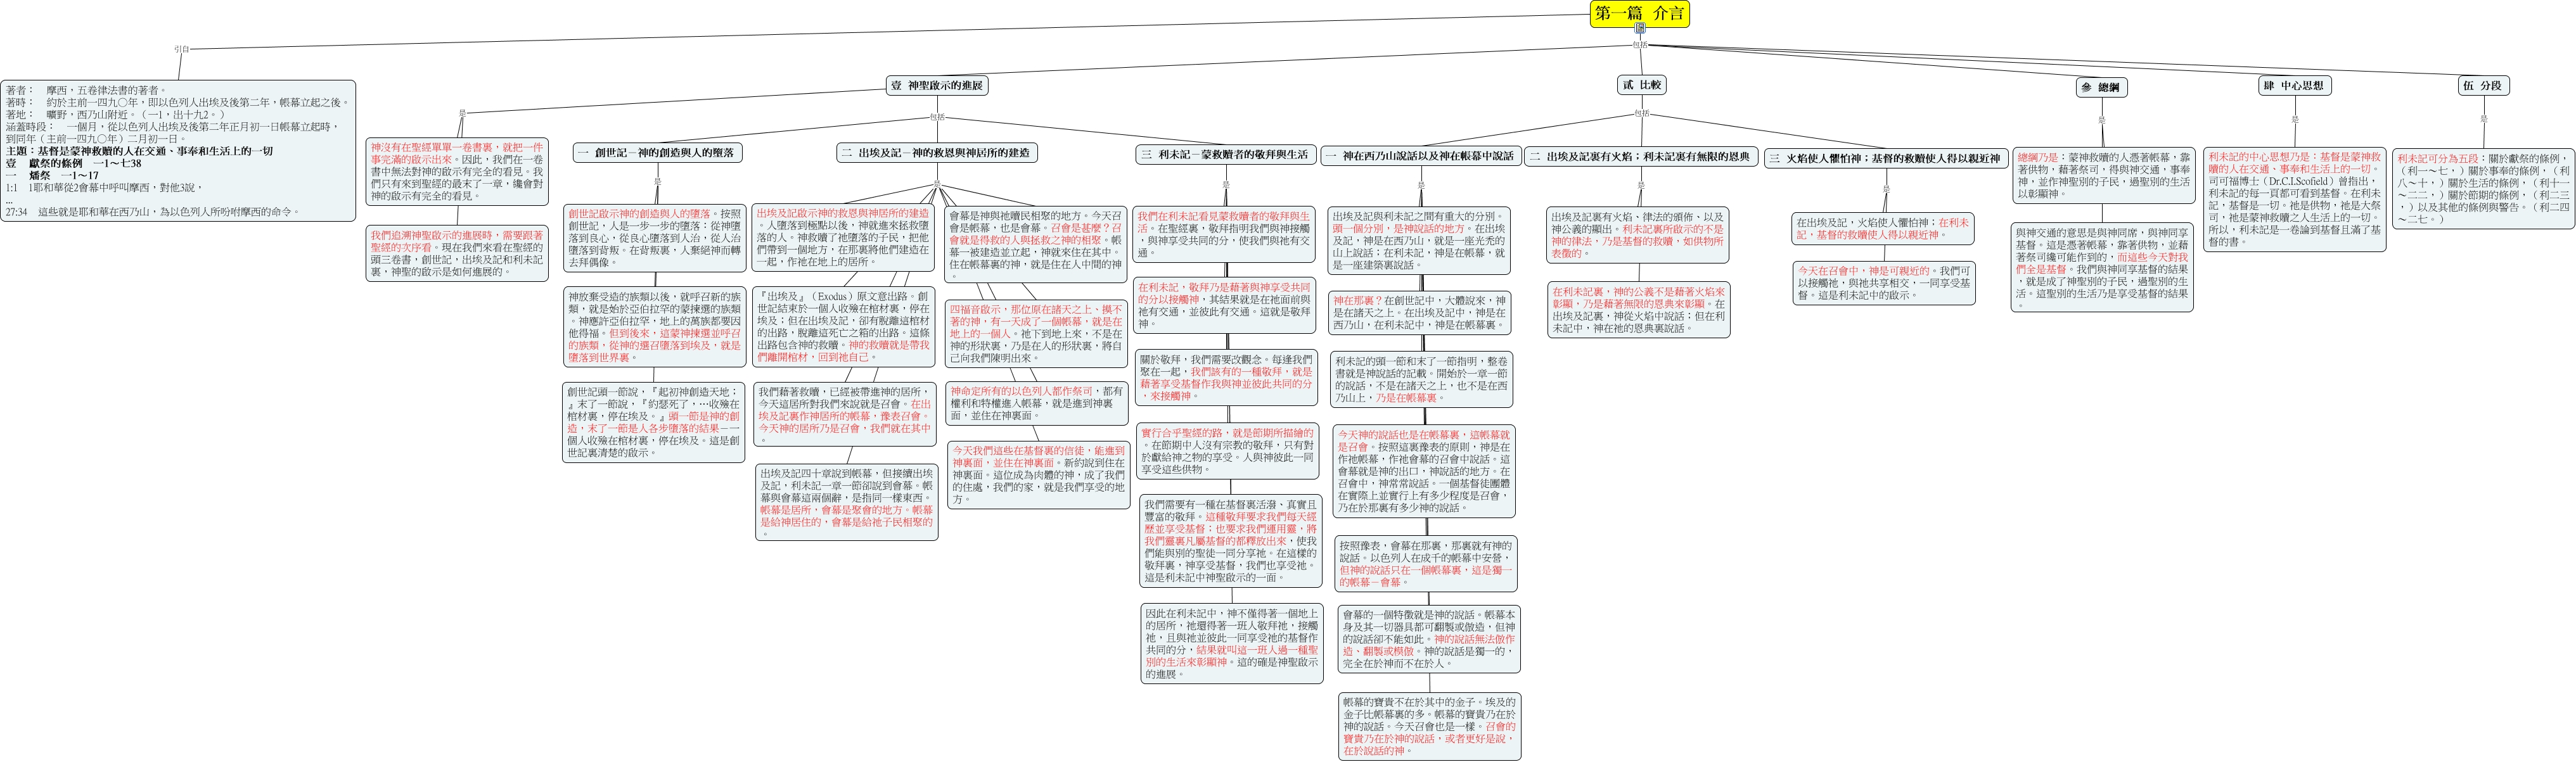The image size is (2576, 762).
Task: Select the box beginning 與神交通的意思是與神同席
Action: coord(2102,268)
